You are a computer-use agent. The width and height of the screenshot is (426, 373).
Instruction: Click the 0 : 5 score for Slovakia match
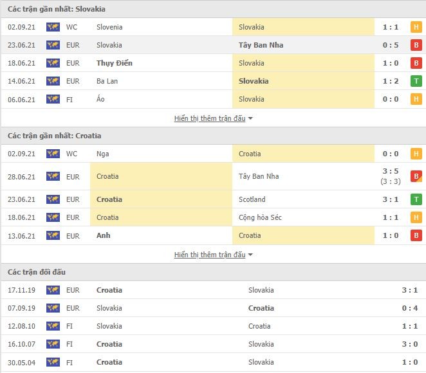point(391,45)
